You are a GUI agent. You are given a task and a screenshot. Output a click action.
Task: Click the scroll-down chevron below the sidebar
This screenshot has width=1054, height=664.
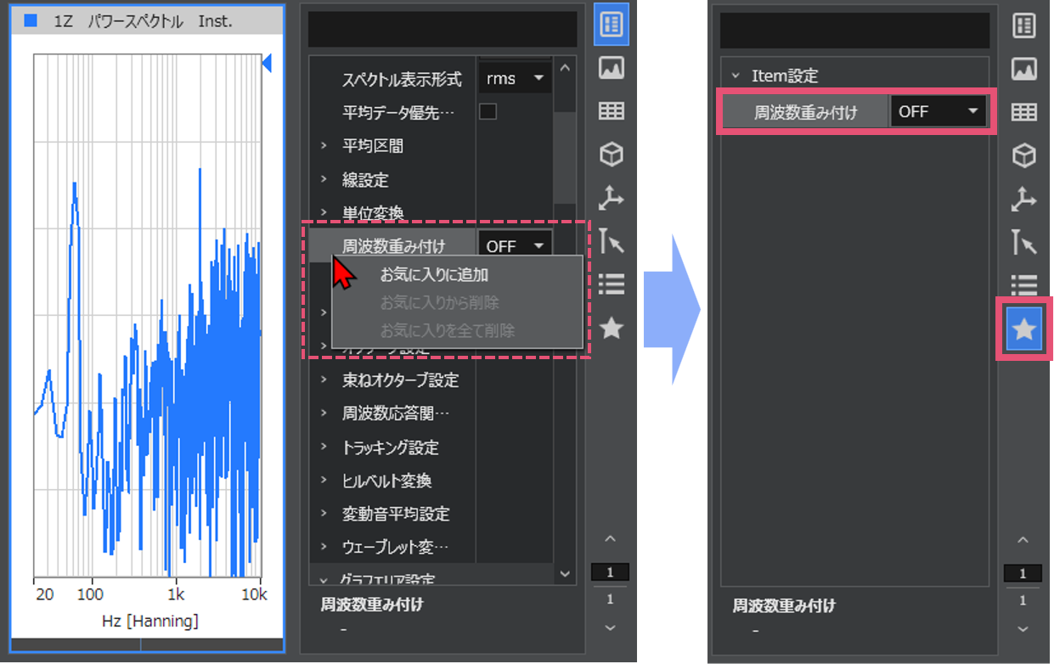click(610, 627)
